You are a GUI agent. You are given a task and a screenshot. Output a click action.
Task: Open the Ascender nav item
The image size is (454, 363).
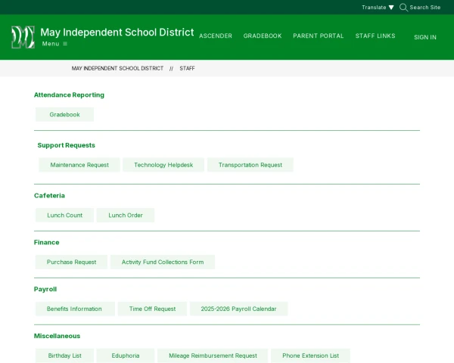click(216, 36)
